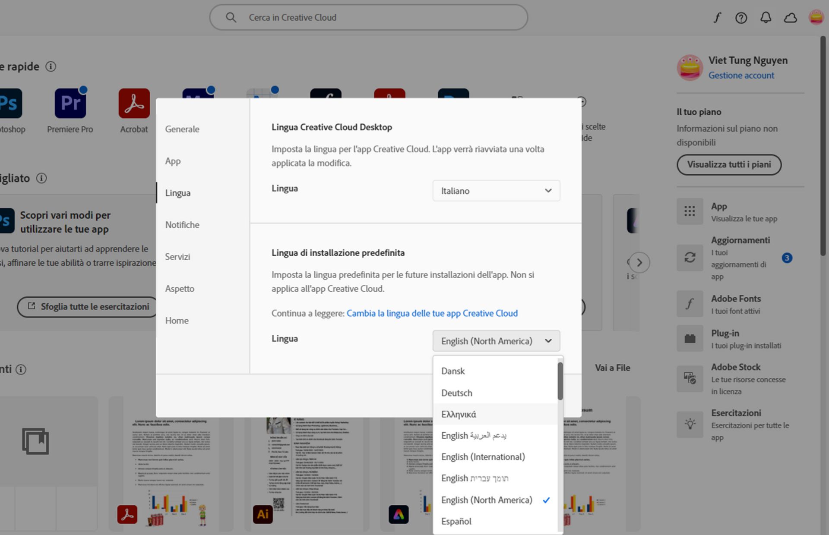
Task: Click the Cerca in Creative Cloud field
Action: [x=368, y=18]
